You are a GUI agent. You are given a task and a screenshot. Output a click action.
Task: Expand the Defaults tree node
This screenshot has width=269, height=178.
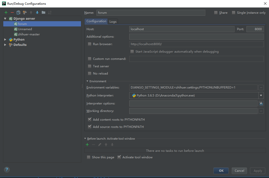[x=5, y=45]
